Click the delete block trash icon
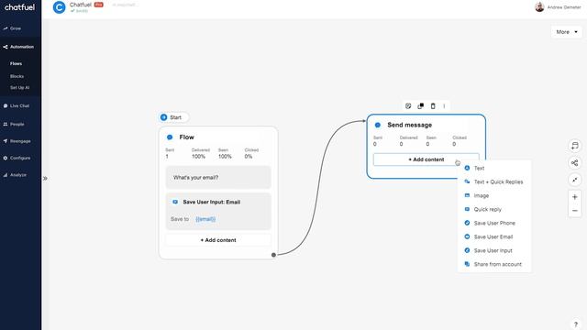 pyautogui.click(x=433, y=106)
